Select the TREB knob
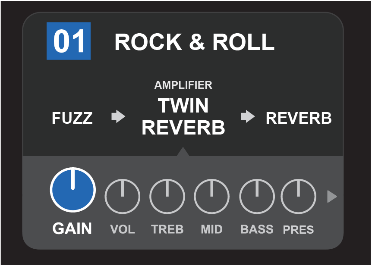The image size is (372, 266). click(167, 197)
